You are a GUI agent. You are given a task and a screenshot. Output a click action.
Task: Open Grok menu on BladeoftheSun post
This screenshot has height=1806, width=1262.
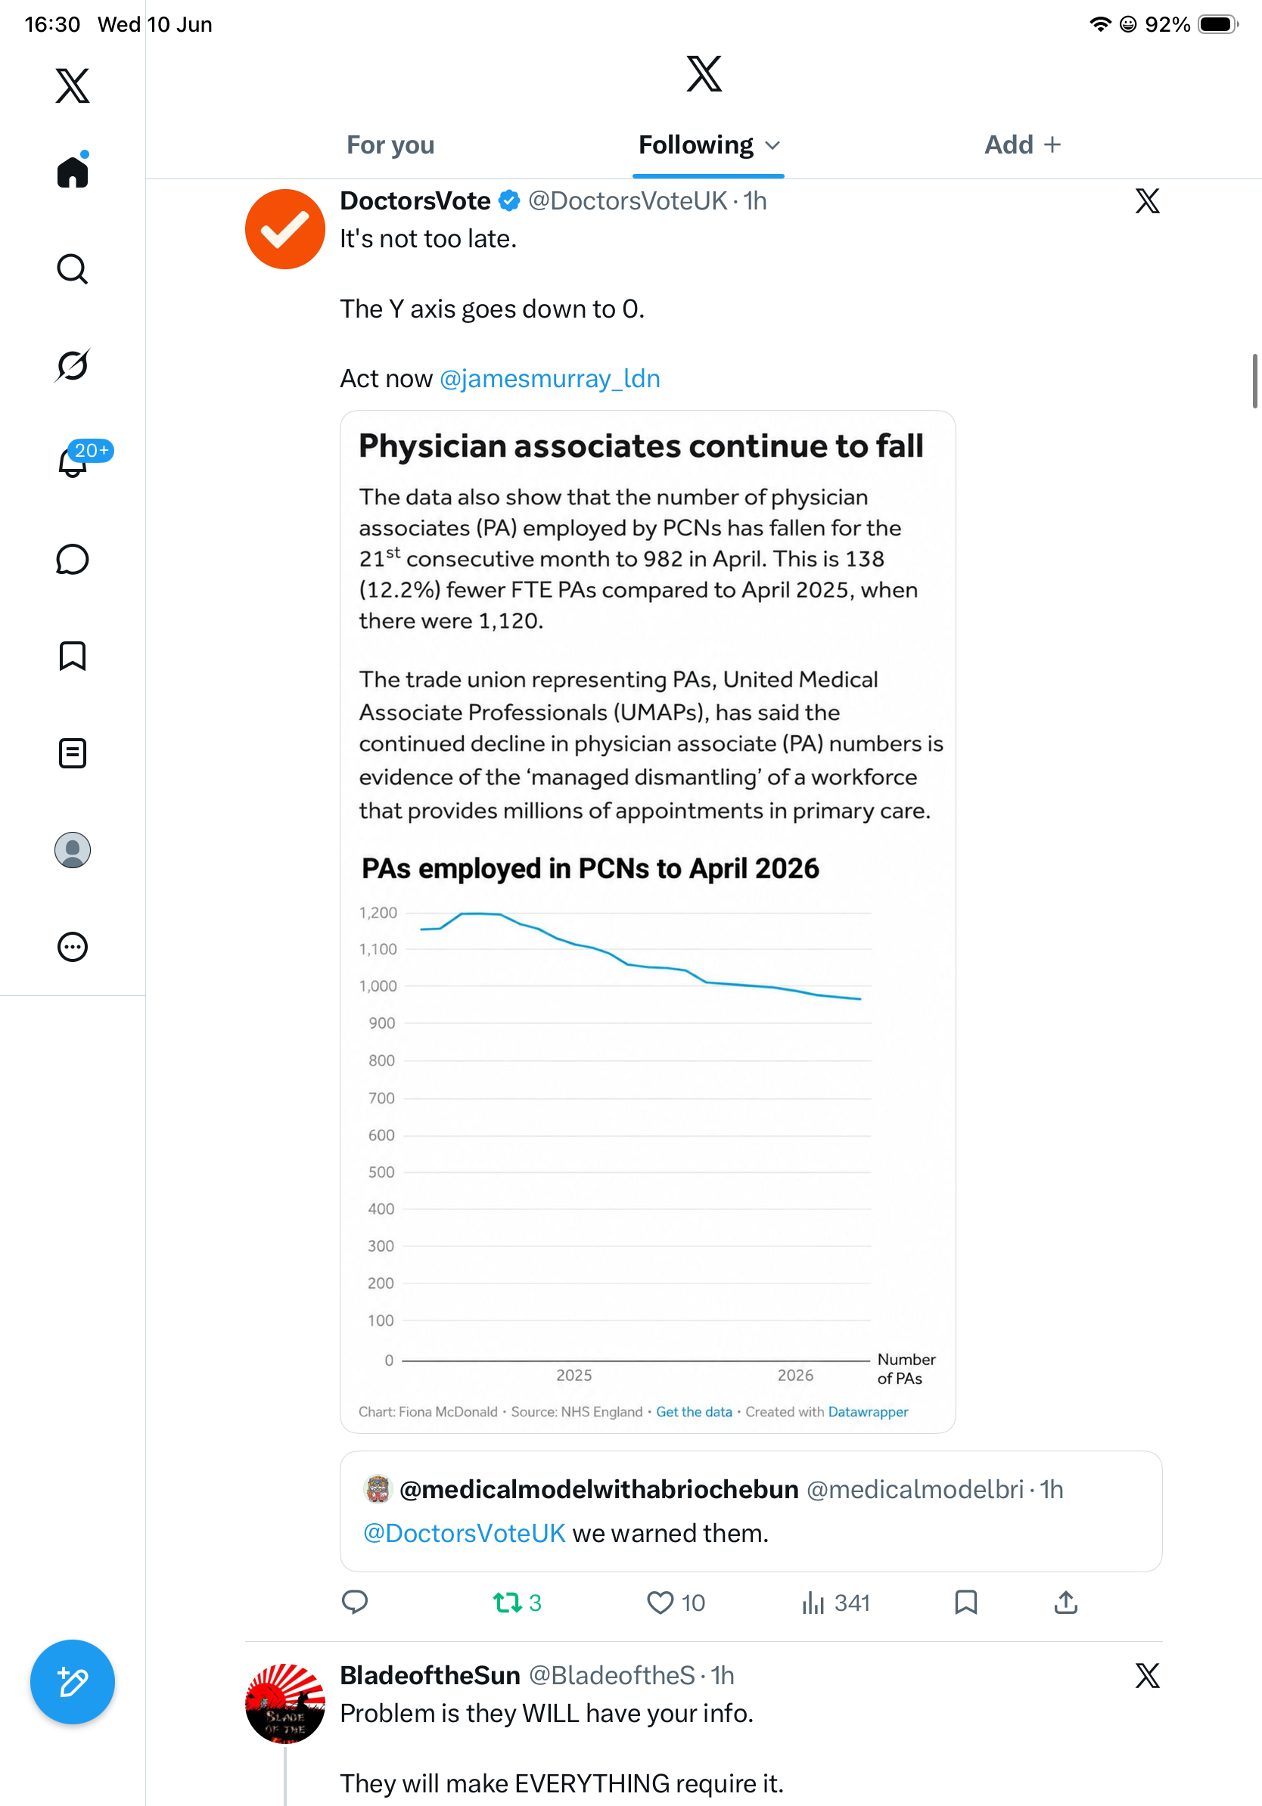(1147, 1675)
